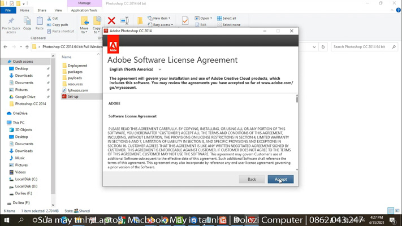Open the English (North America) language dropdown
This screenshot has width=402, height=226.
coord(136,69)
